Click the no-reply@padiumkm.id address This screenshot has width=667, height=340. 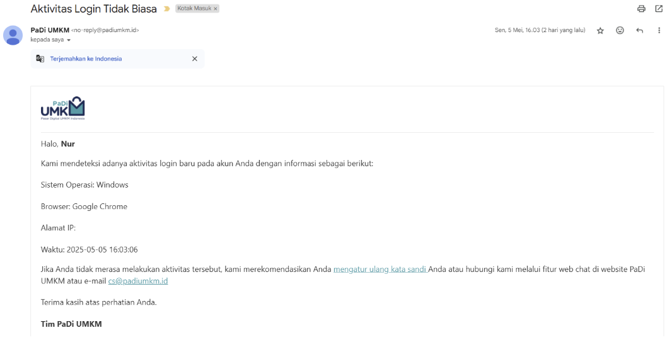pos(105,30)
